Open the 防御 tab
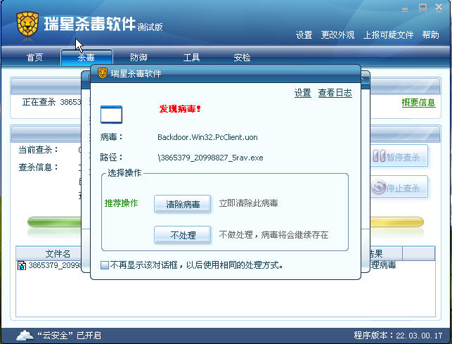The width and height of the screenshot is (452, 344). click(138, 58)
